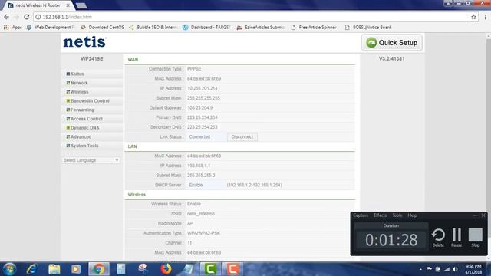The width and height of the screenshot is (491, 276).
Task: Open File Explorer from taskbar
Action: (54, 269)
